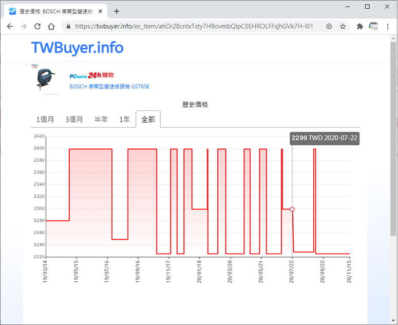Open the BOSCH GST65E product link
The width and height of the screenshot is (398, 325).
pos(109,87)
